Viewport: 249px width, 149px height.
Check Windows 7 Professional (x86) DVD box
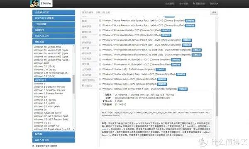(100, 35)
